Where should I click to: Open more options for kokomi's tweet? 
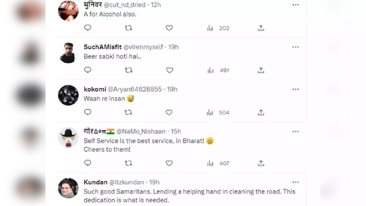pos(295,89)
